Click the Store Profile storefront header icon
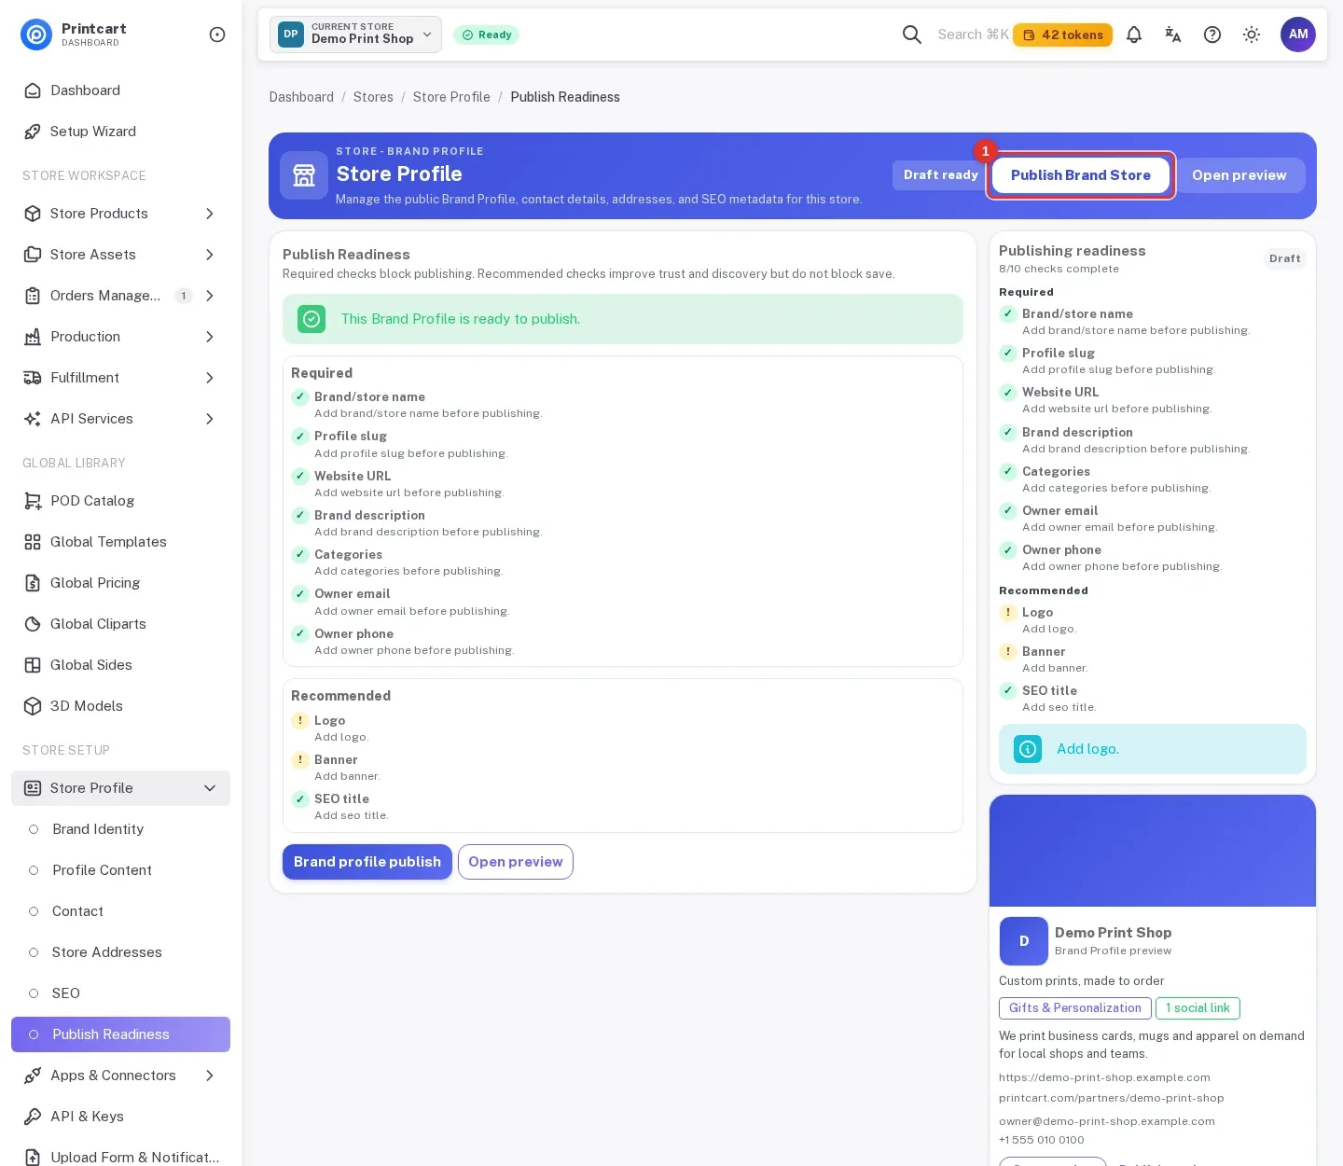This screenshot has width=1343, height=1166. click(x=304, y=175)
